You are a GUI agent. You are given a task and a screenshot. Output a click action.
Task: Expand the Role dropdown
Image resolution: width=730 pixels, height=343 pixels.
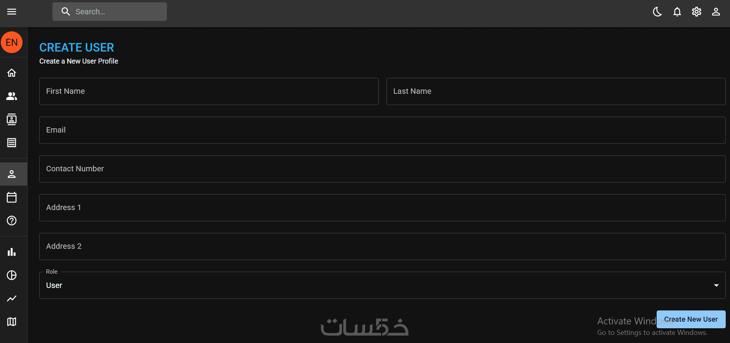tap(382, 285)
